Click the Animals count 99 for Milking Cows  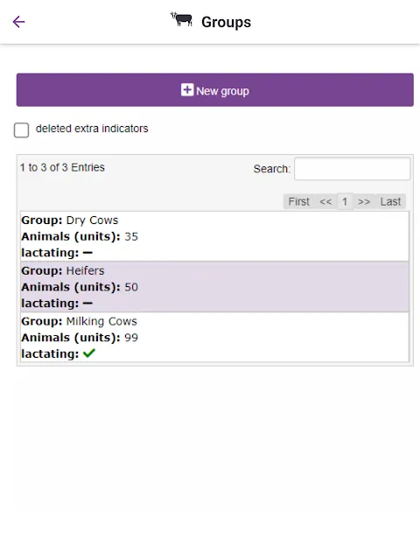click(x=131, y=338)
